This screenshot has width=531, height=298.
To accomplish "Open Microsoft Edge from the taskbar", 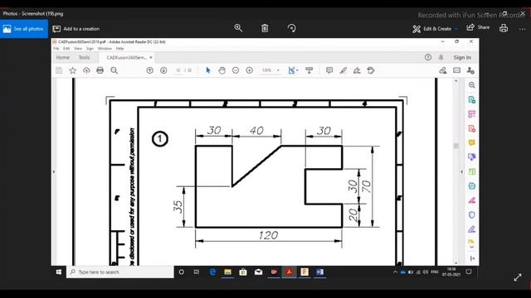I will point(212,272).
